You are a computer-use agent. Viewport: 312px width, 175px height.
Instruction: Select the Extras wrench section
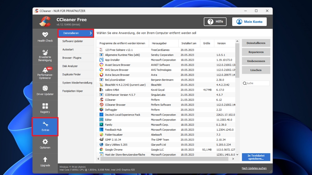click(x=45, y=127)
